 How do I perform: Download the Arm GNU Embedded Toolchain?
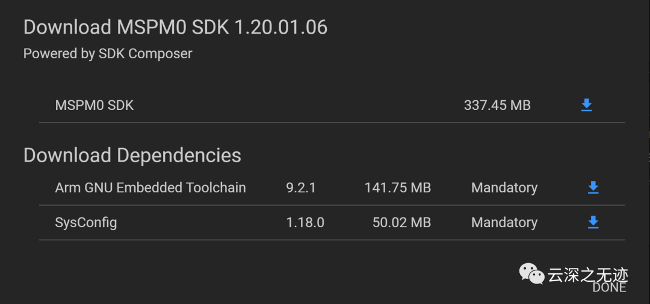point(593,188)
